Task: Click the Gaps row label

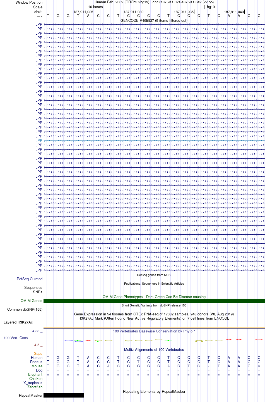Action: pos(38,353)
